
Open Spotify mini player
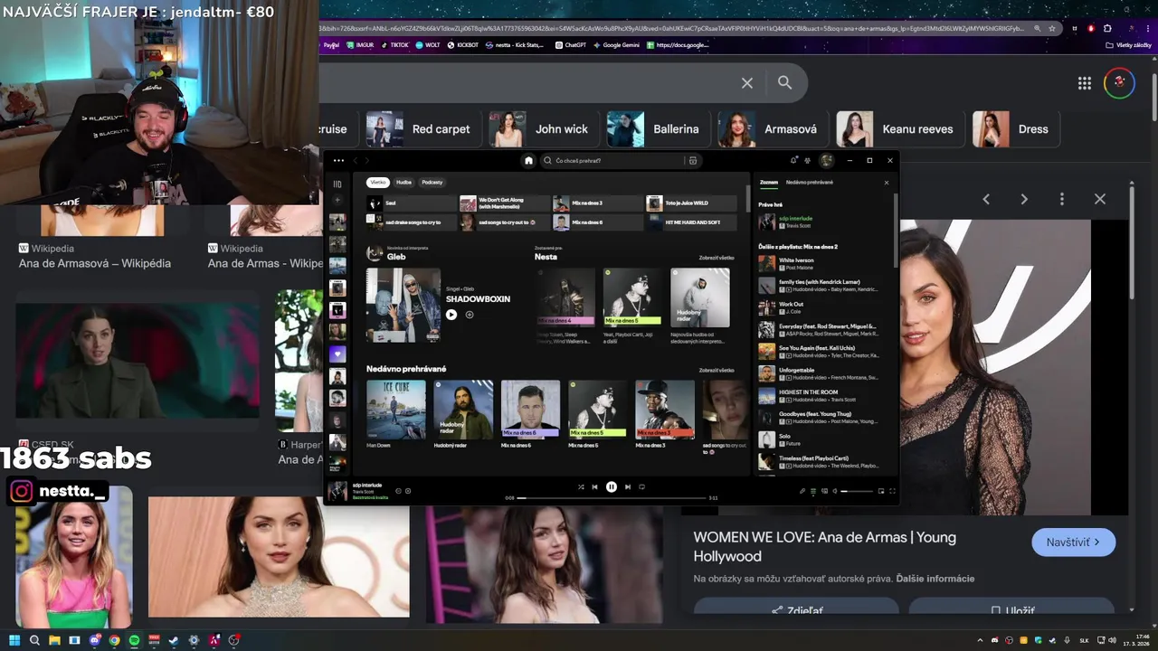click(881, 491)
